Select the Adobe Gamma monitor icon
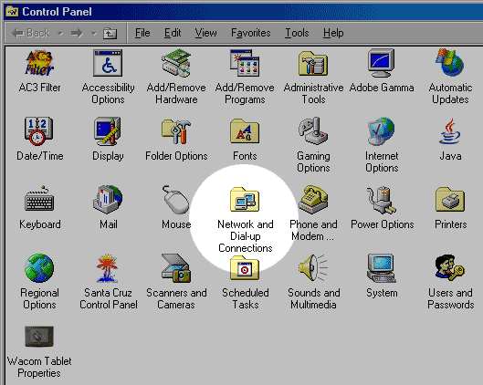 tap(382, 63)
